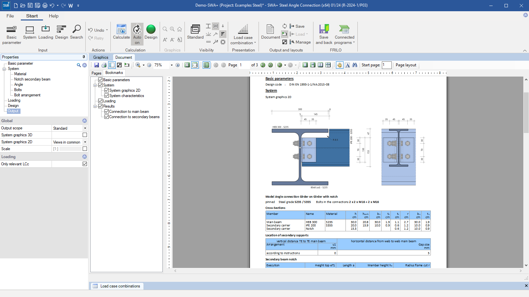Viewport: 529px width, 297px height.
Task: Toggle text labels visibility icon
Action: [x=216, y=26]
